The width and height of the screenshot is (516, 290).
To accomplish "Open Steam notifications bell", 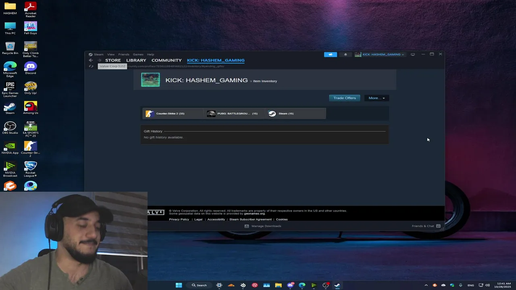I will (345, 54).
